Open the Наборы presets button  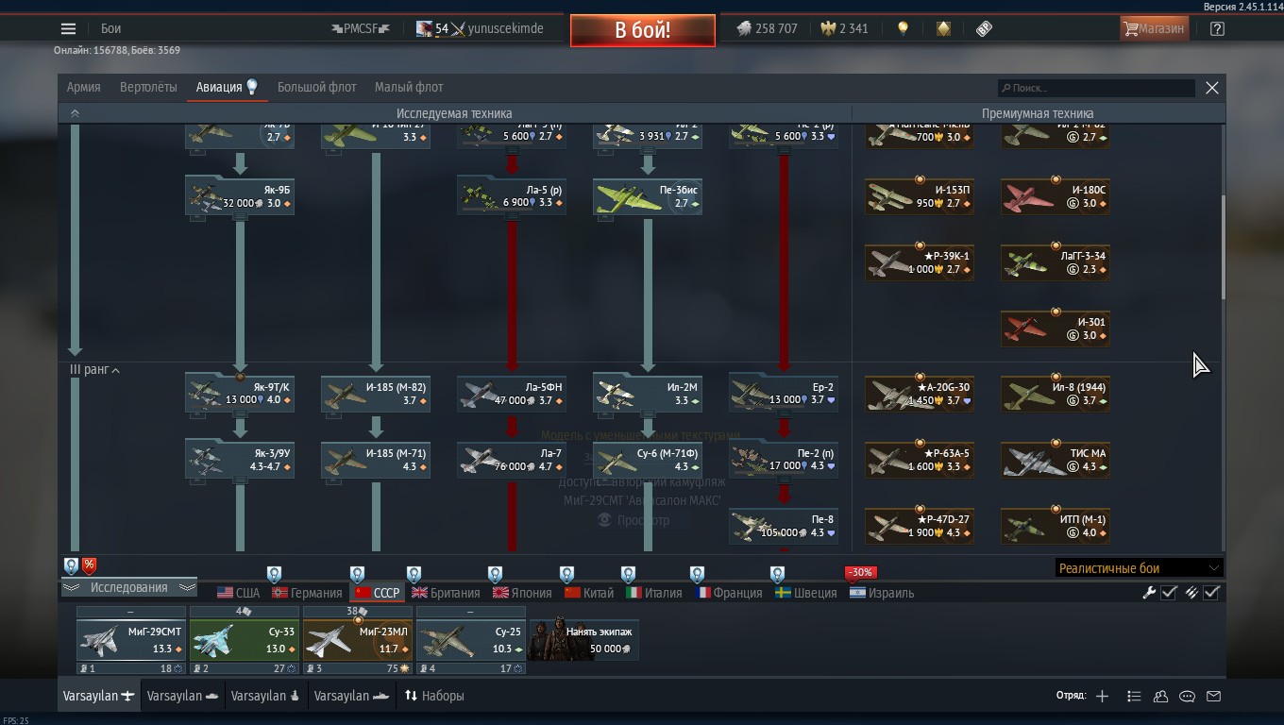[x=434, y=696]
